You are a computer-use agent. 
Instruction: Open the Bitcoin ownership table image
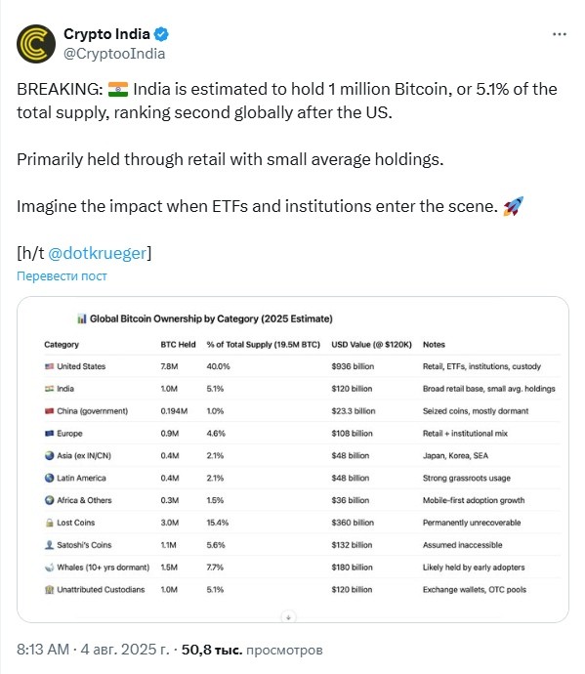(293, 459)
